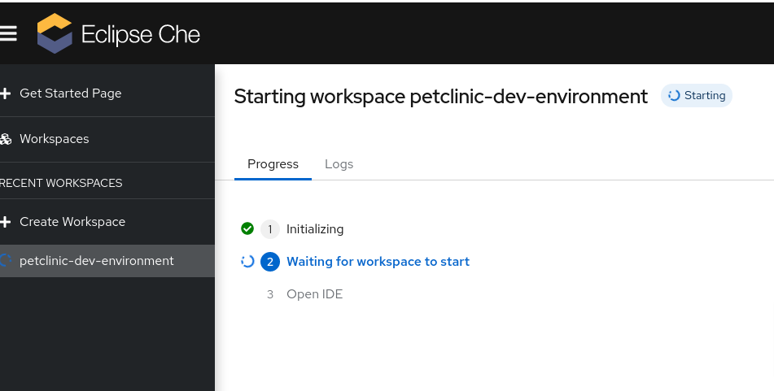Click the step 2 number badge
Screen dimensions: 774x391
tap(270, 262)
